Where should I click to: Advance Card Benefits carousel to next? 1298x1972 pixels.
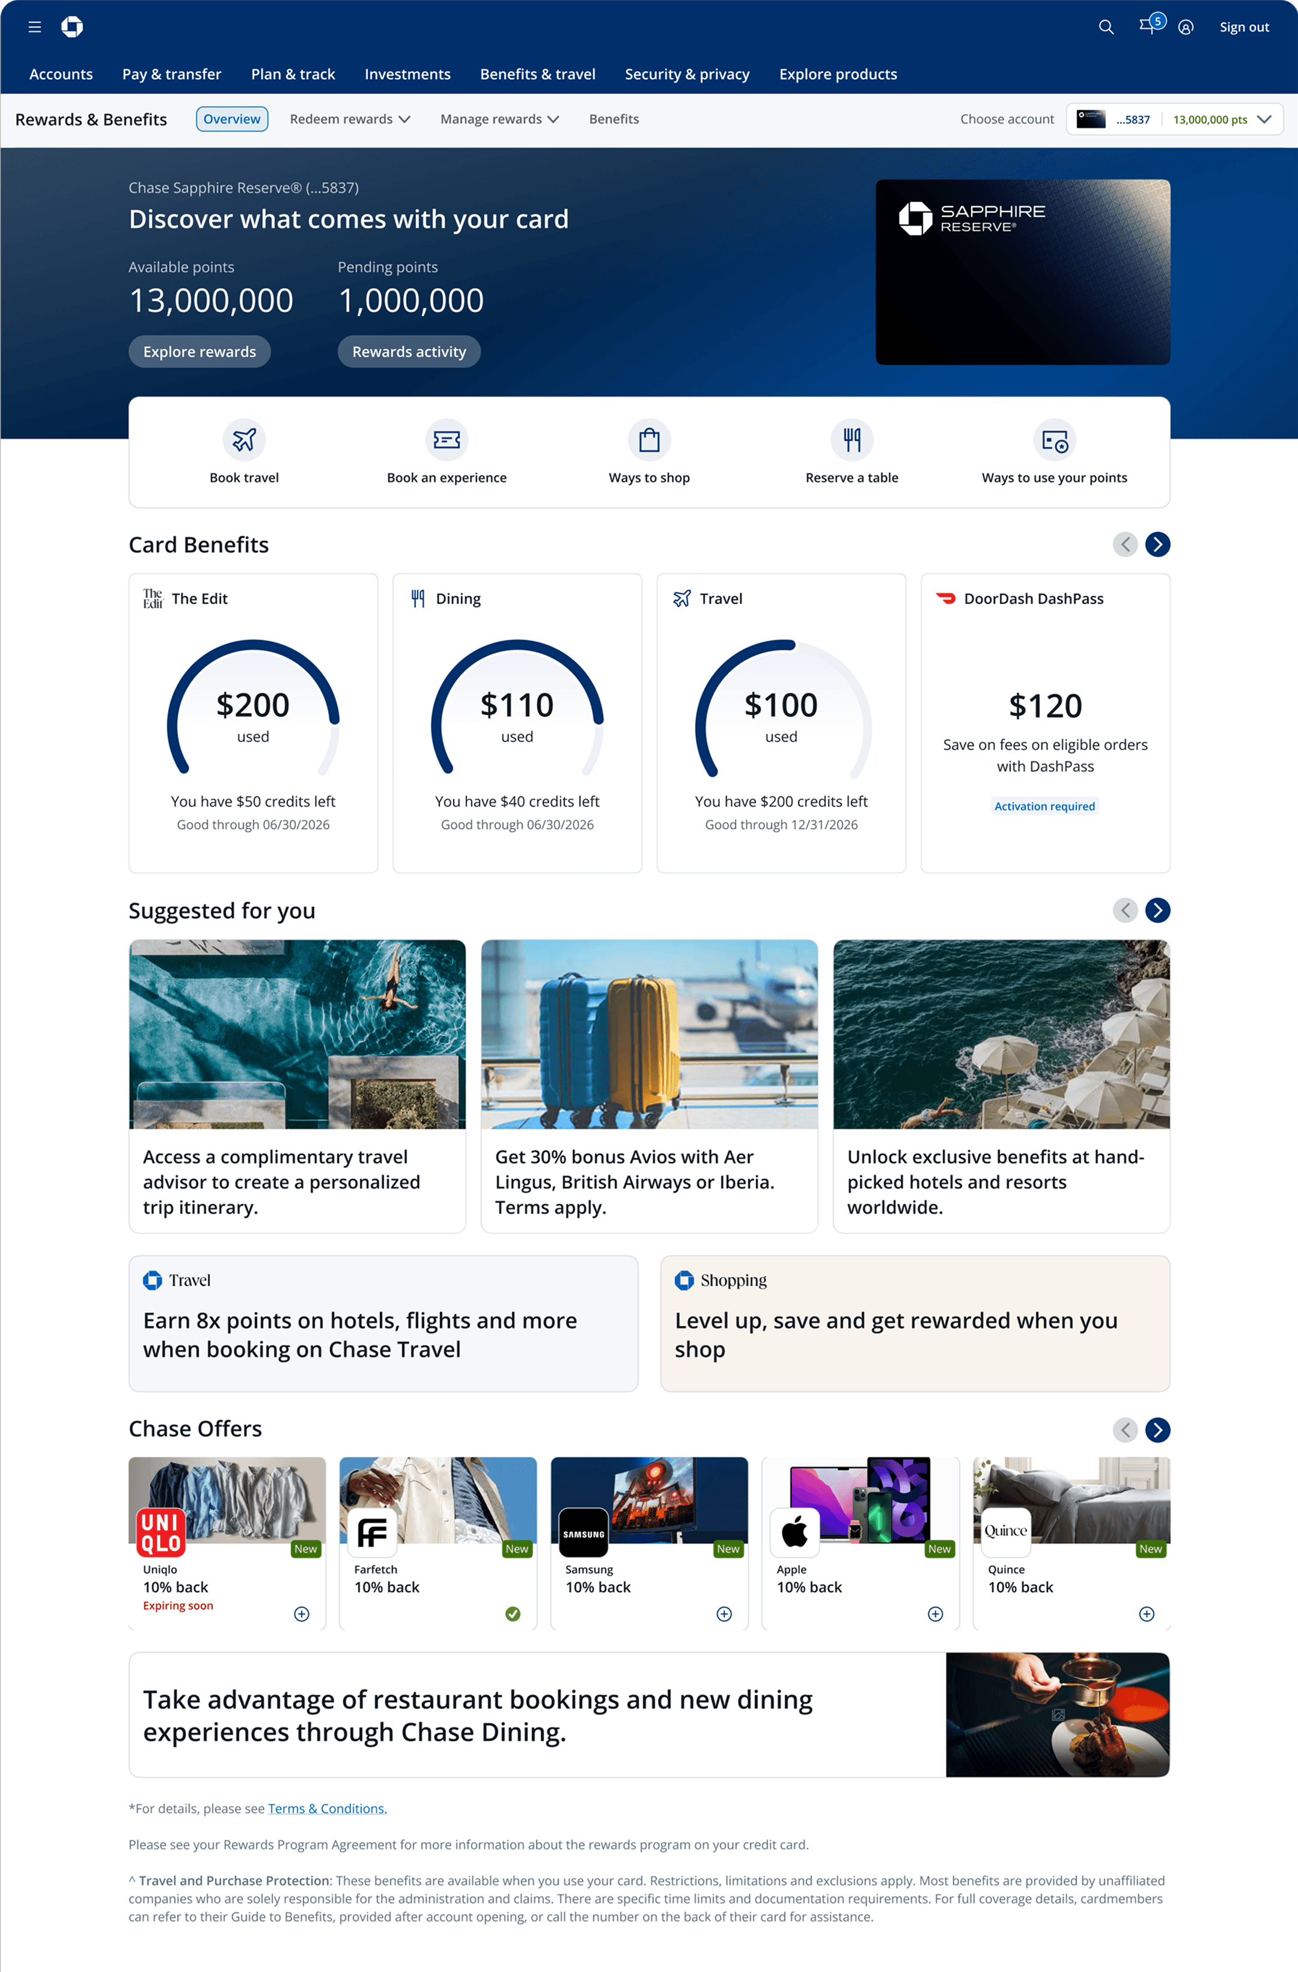point(1157,544)
